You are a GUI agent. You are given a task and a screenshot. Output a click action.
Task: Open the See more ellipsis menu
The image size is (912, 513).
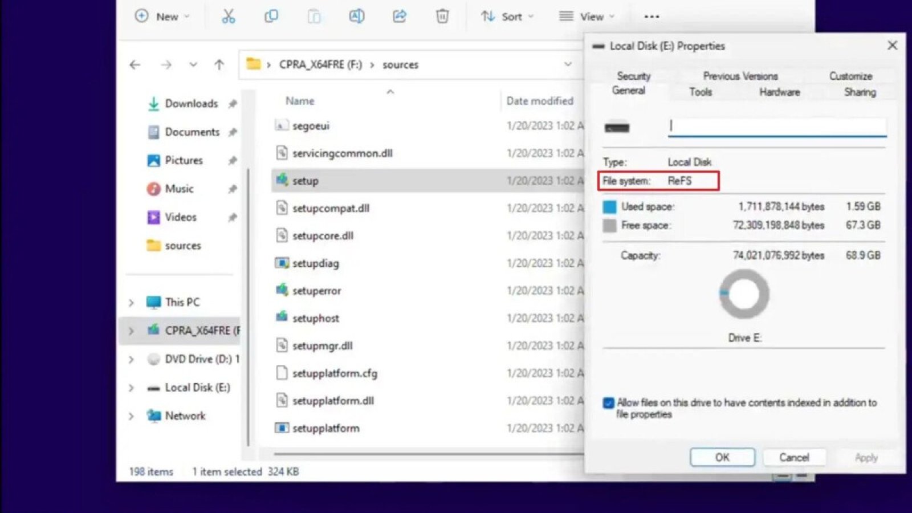(652, 17)
